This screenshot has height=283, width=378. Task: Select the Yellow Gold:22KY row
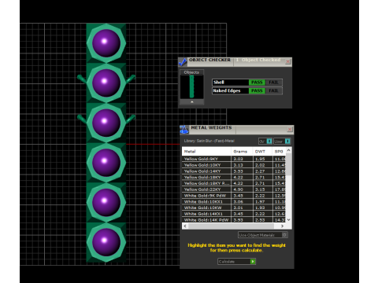[x=234, y=189]
